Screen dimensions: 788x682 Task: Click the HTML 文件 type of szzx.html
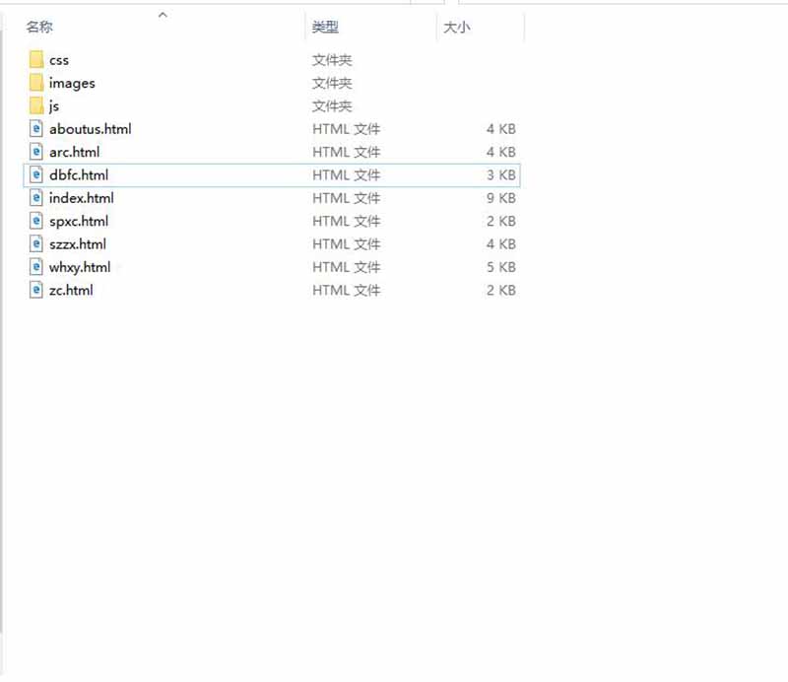pos(347,244)
